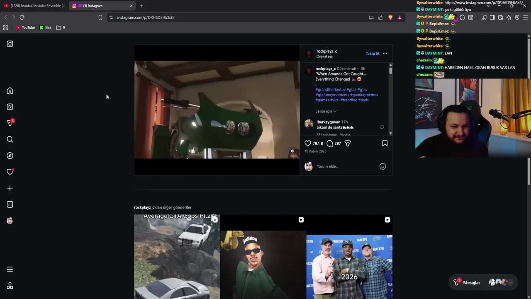Image resolution: width=531 pixels, height=299 pixels.
Task: Share the post with paper-plane icon
Action: (x=348, y=143)
